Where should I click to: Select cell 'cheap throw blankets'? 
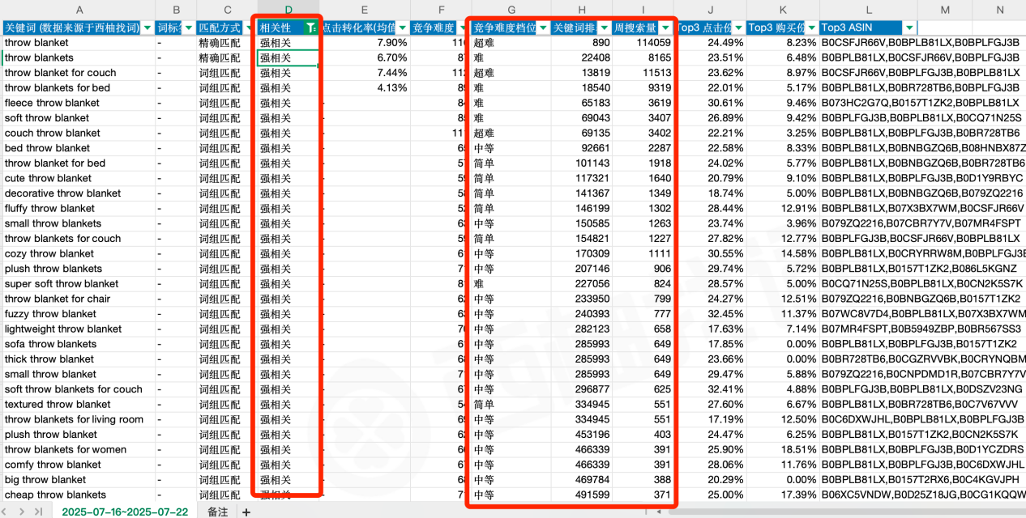click(79, 495)
